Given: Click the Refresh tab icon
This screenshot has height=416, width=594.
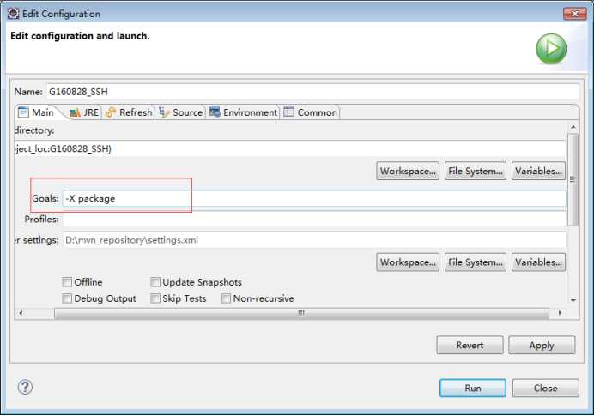Looking at the screenshot, I should coord(111,112).
